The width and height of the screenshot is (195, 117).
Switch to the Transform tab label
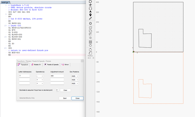(24, 65)
